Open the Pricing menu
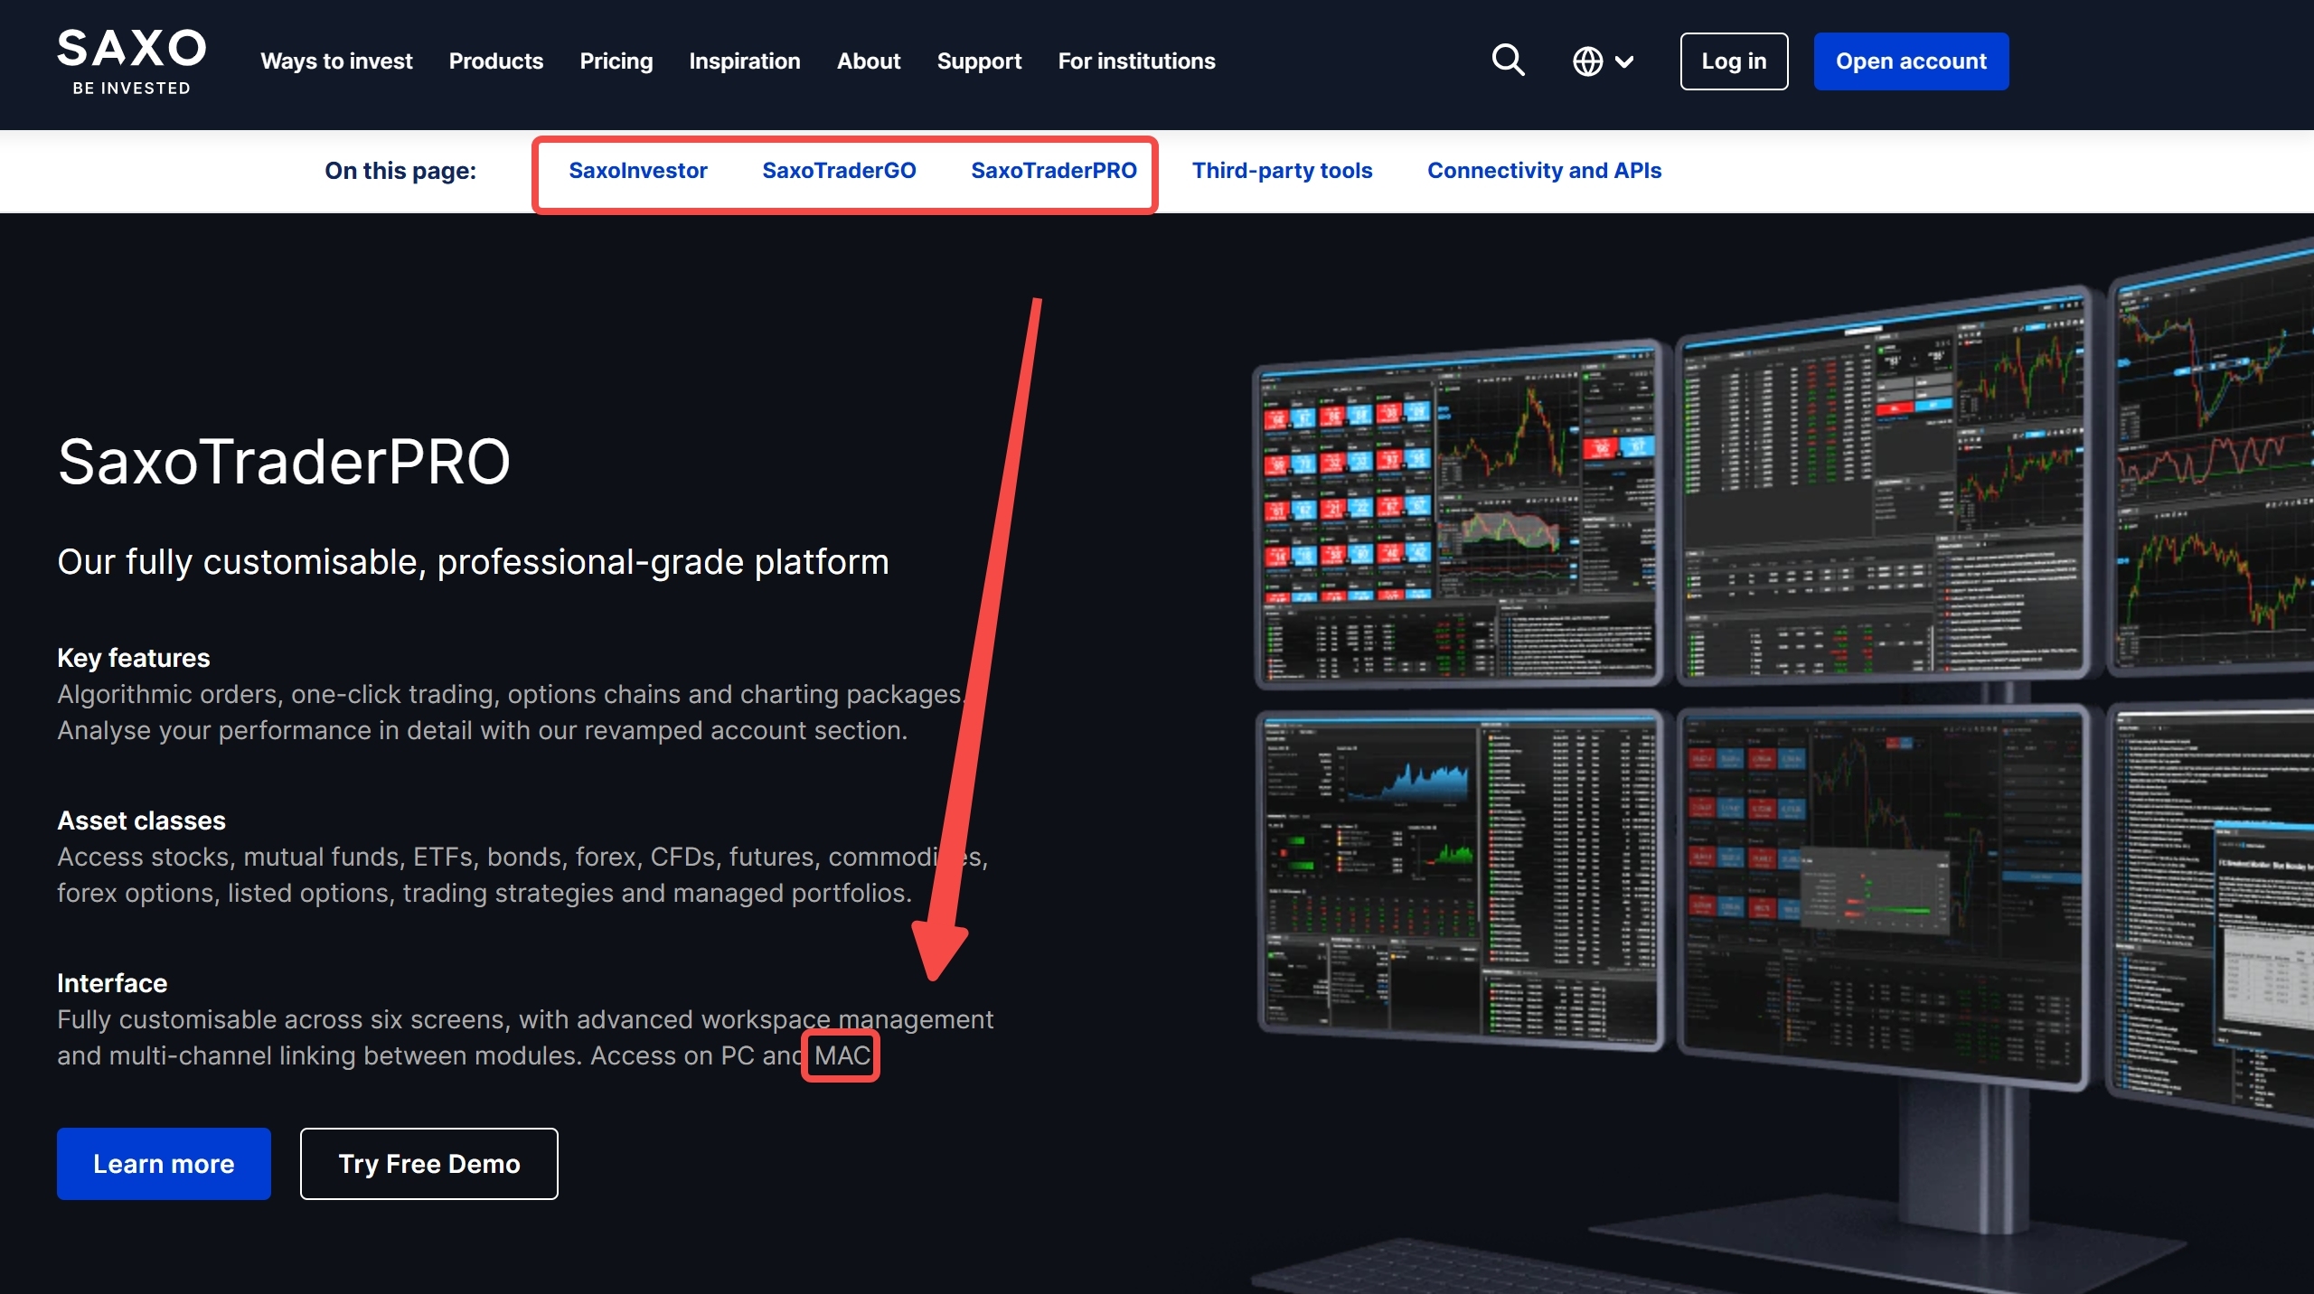Viewport: 2314px width, 1294px height. [616, 61]
